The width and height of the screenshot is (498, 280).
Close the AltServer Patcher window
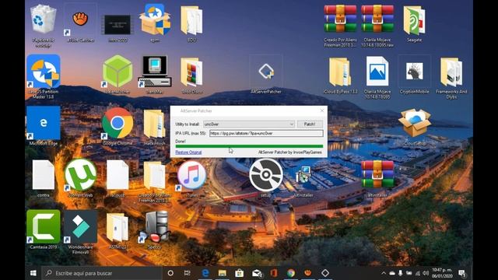322,110
